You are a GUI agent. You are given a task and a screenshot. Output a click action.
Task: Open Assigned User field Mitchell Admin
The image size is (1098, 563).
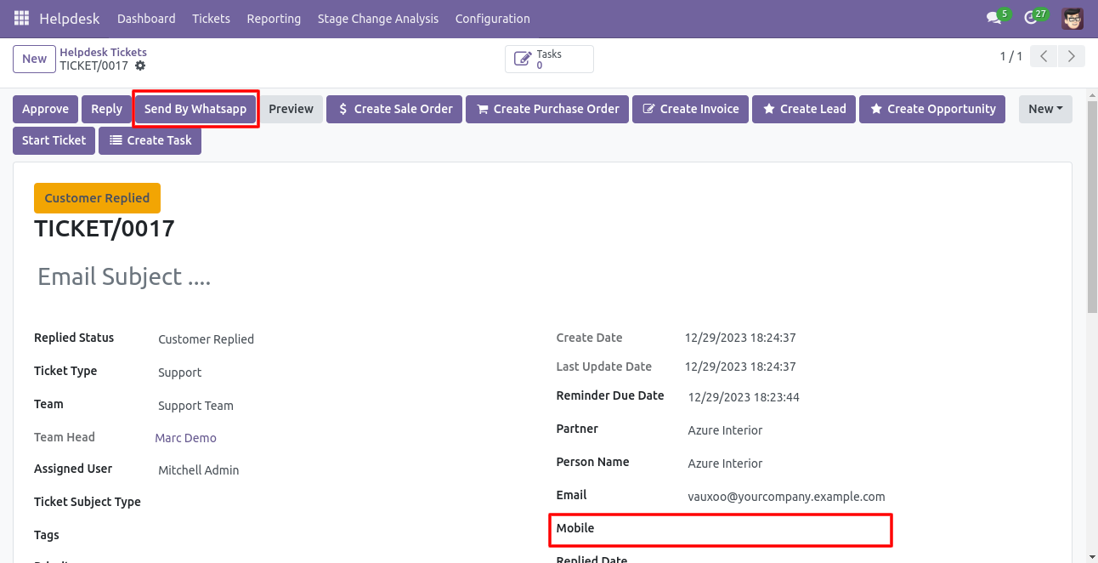coord(198,470)
